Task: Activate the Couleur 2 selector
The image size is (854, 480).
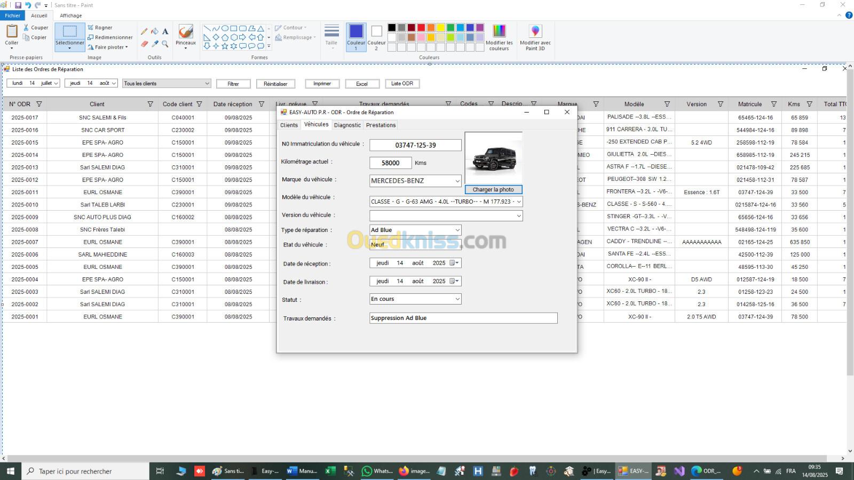Action: click(376, 37)
